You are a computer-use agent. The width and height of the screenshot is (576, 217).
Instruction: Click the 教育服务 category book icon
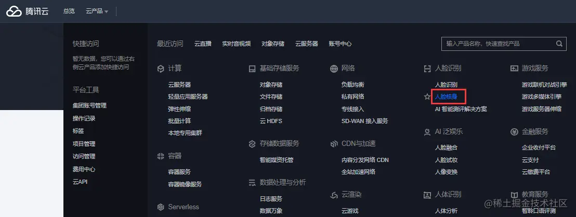tap(514, 195)
